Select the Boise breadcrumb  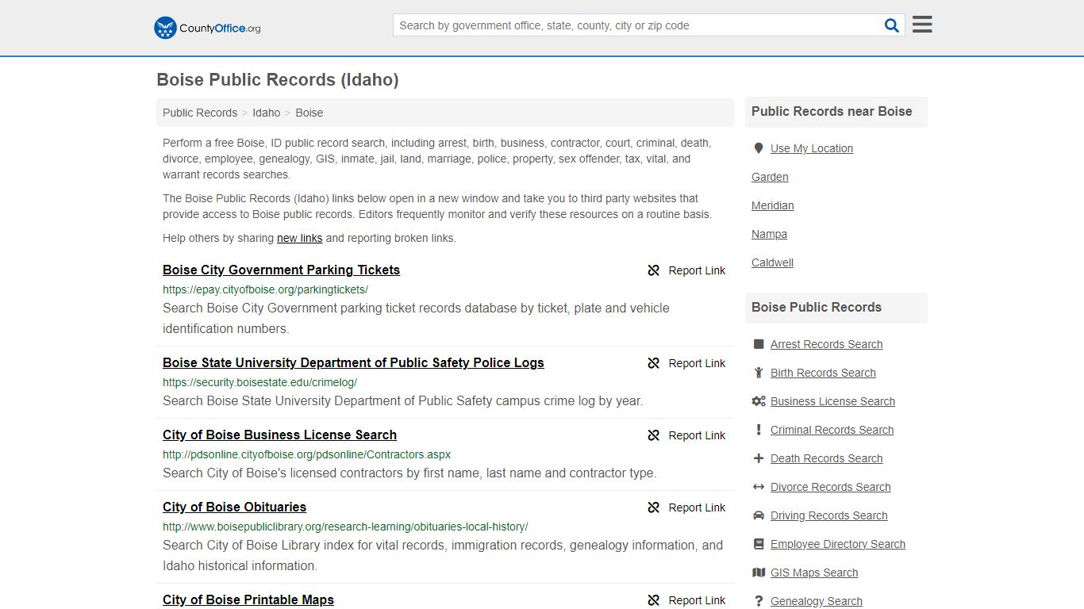[309, 113]
